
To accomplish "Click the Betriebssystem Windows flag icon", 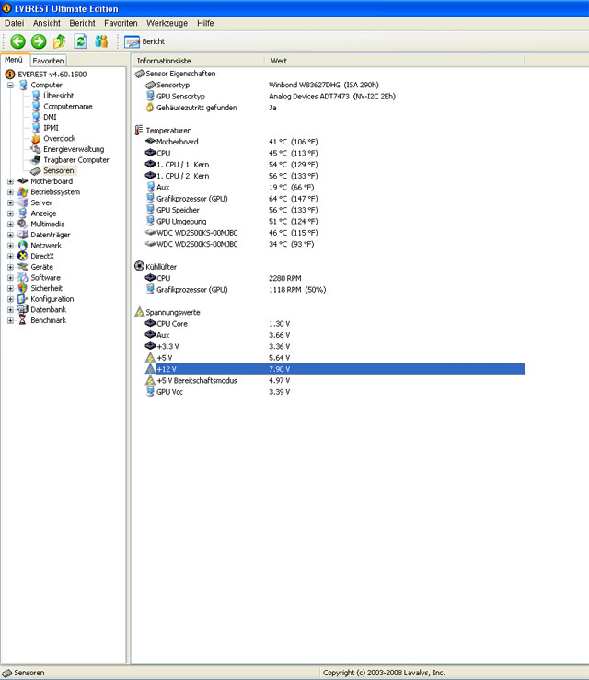I will [x=23, y=191].
